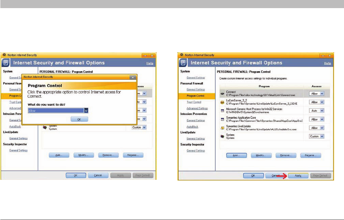Open Trust Control in the full-list window sidebar

(x=194, y=102)
